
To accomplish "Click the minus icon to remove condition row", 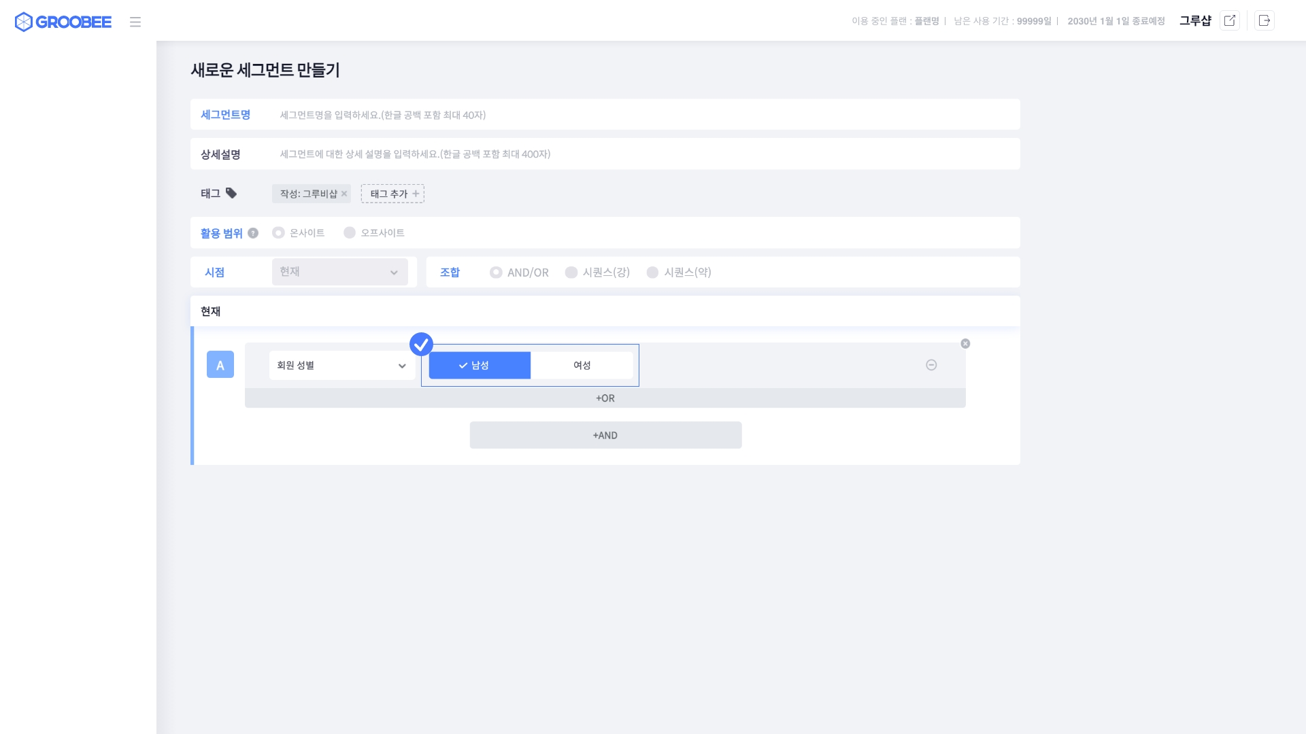I will tap(931, 365).
